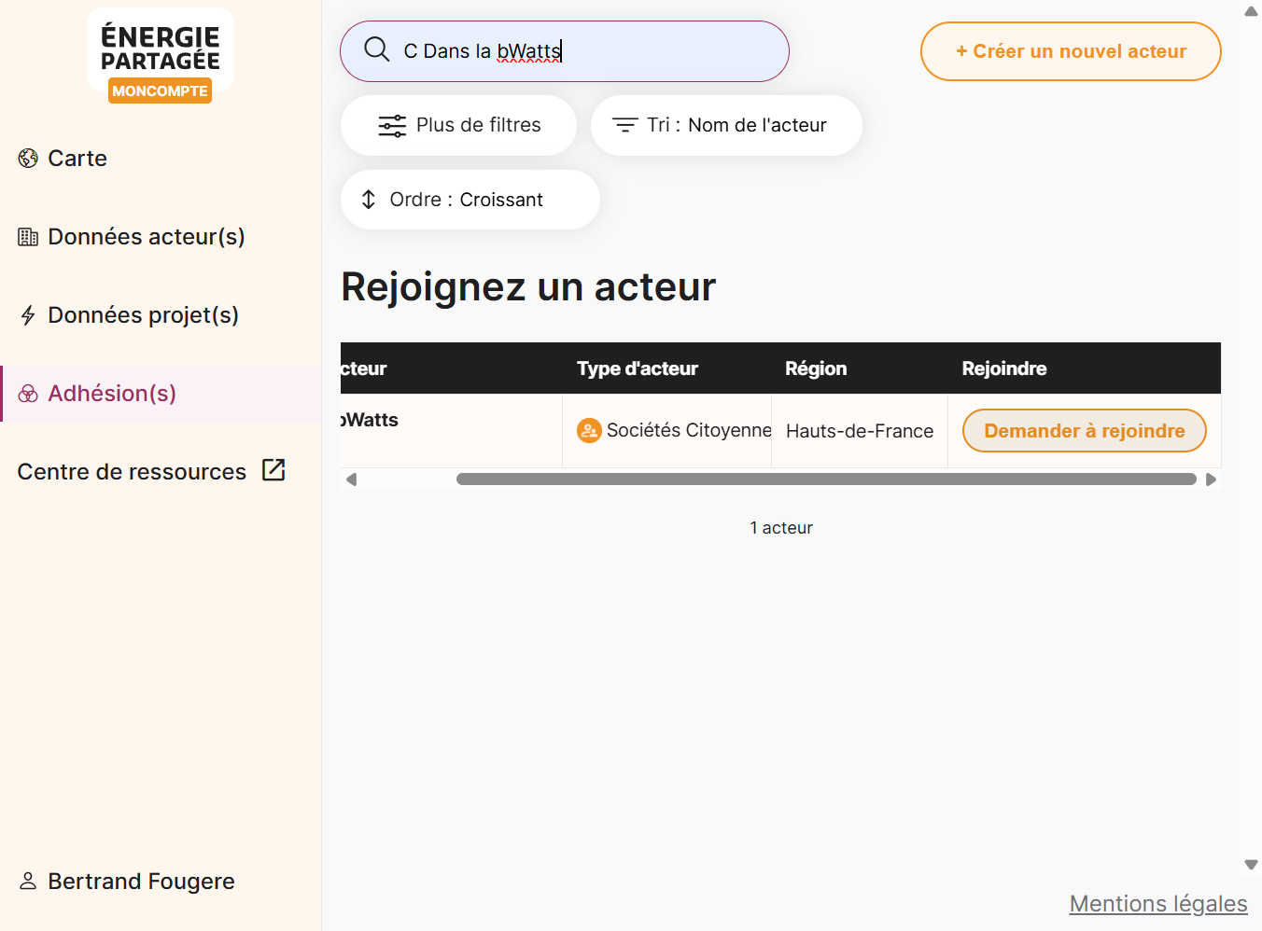Click the table's right scroll arrow

tap(1211, 479)
